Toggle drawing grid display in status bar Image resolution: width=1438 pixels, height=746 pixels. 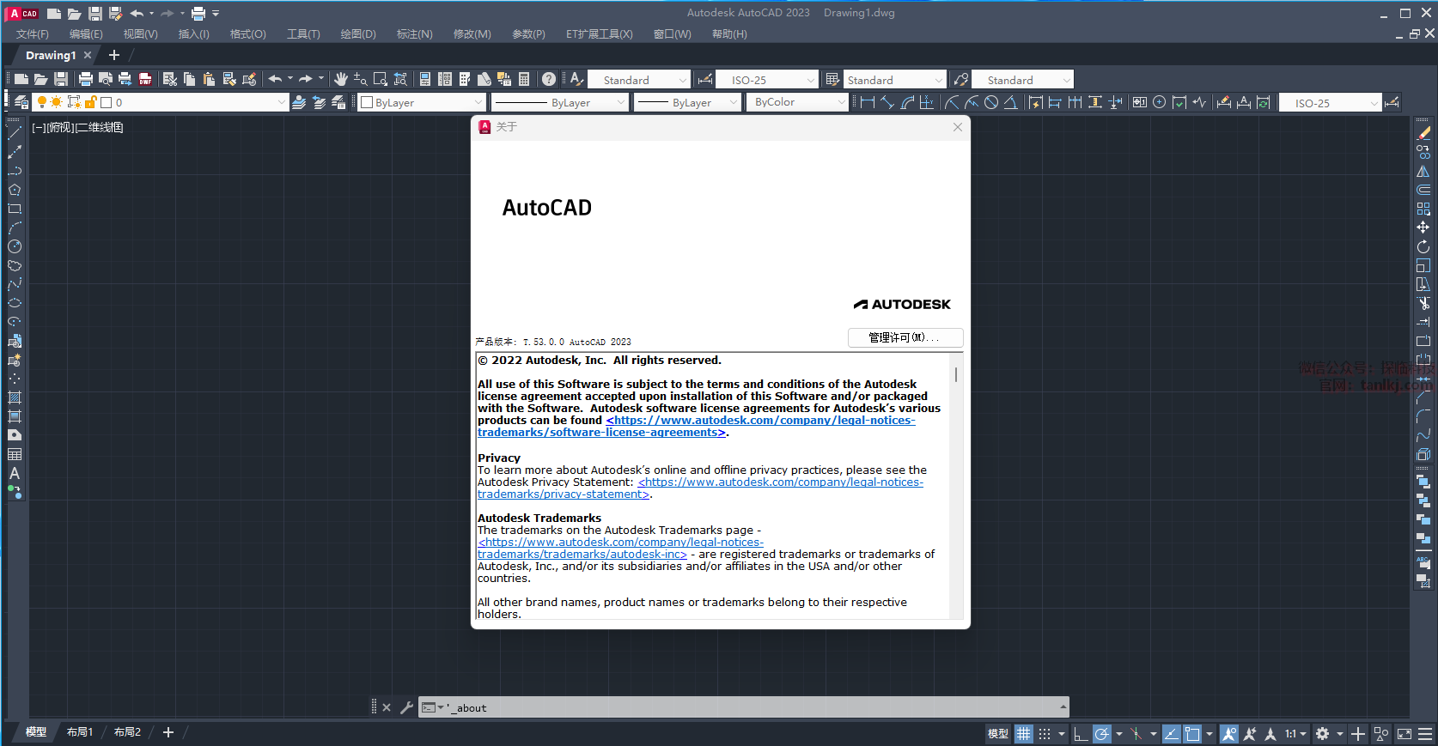click(1023, 733)
